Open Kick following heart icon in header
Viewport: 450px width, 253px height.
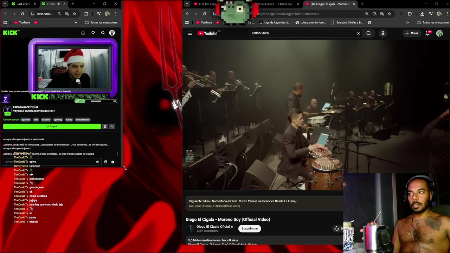(x=93, y=33)
